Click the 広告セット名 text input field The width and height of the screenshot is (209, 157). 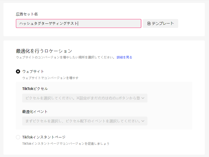(78, 23)
